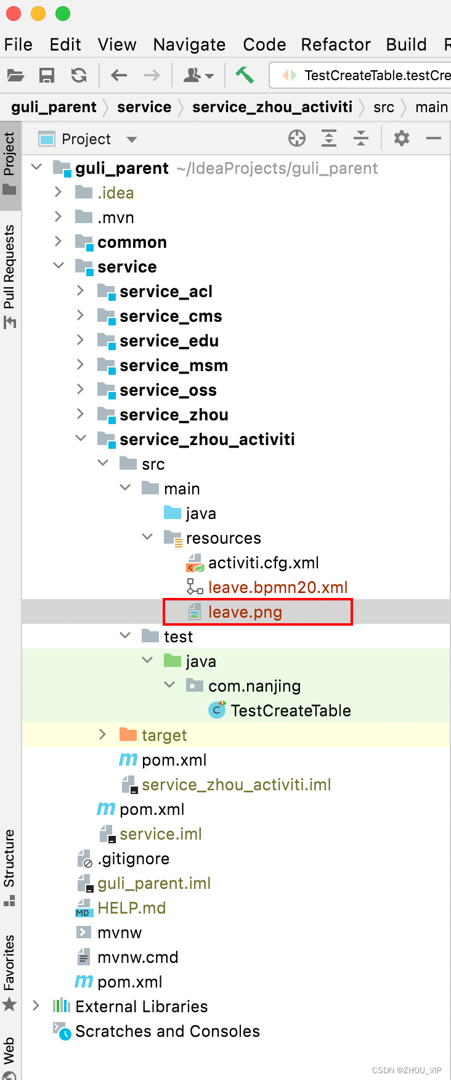The image size is (451, 1080).
Task: Click the Save All disk icon
Action: pos(47,75)
